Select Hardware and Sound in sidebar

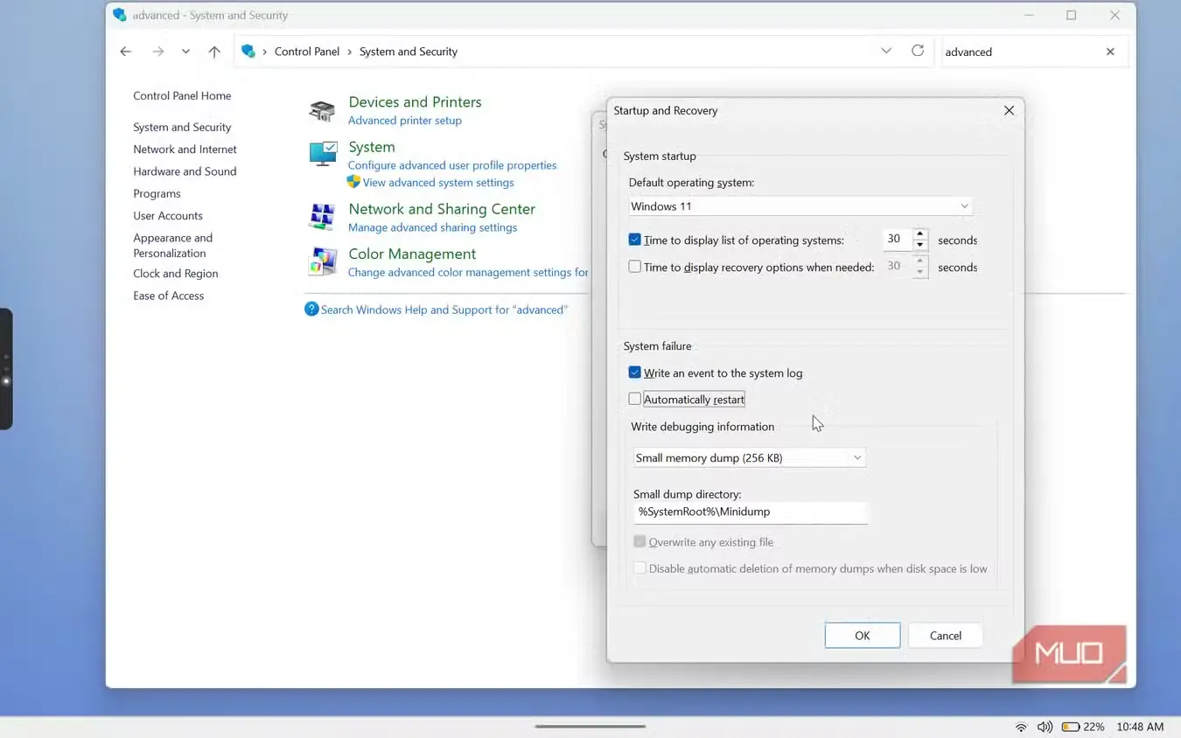pos(185,171)
